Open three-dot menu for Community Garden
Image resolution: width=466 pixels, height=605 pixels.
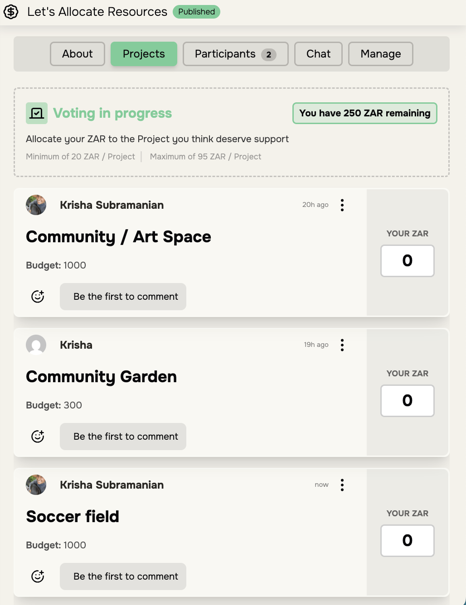[x=342, y=345]
